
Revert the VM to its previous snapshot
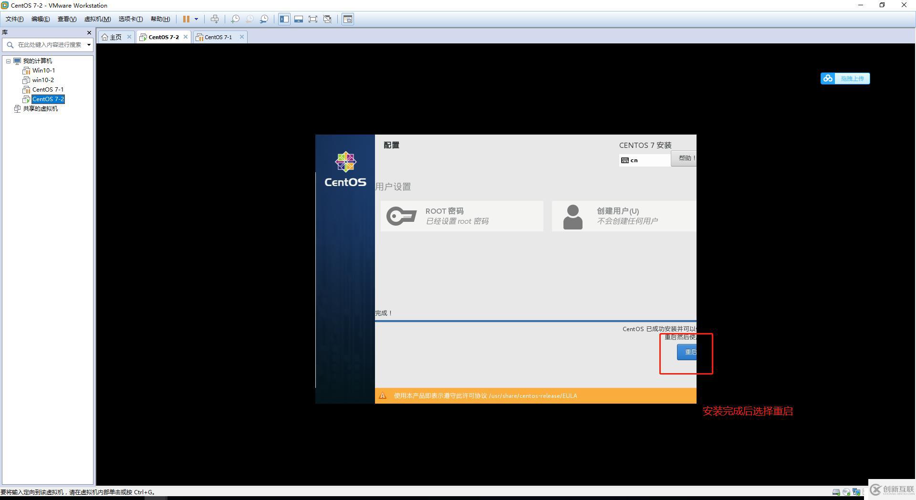pos(250,19)
